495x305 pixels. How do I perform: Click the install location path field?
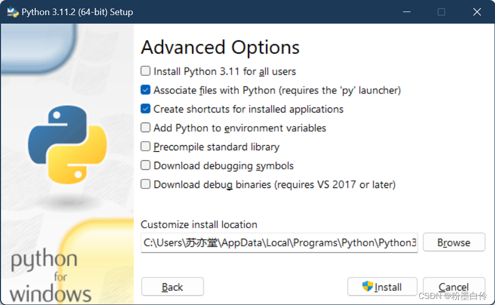point(279,243)
